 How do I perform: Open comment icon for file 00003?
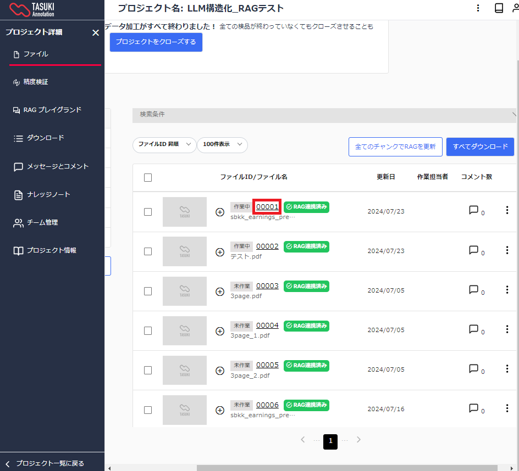point(474,289)
